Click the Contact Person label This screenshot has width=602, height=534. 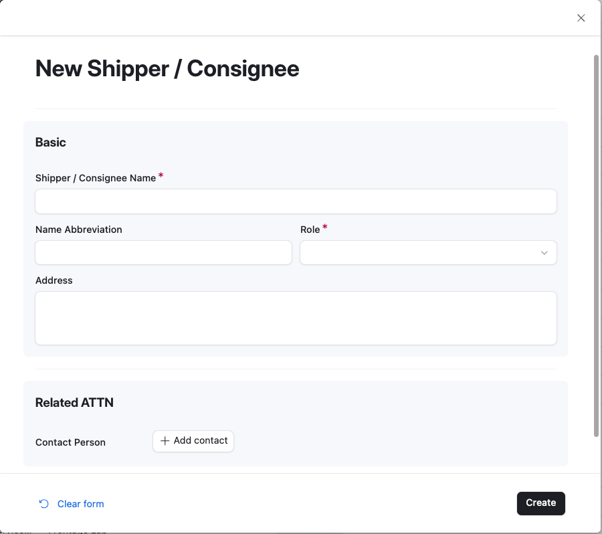(70, 442)
